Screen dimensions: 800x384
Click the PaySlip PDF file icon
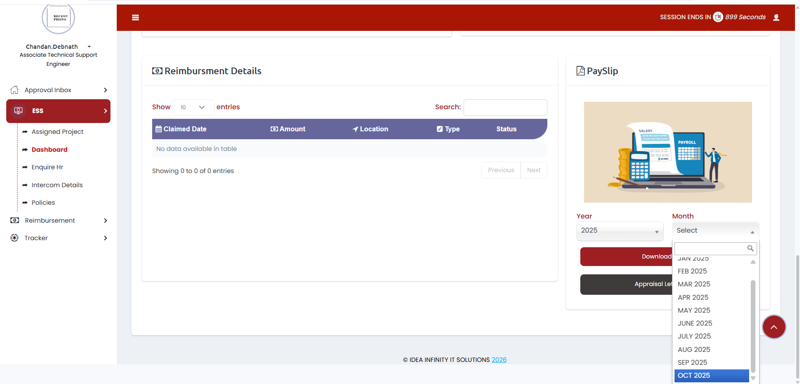[580, 71]
